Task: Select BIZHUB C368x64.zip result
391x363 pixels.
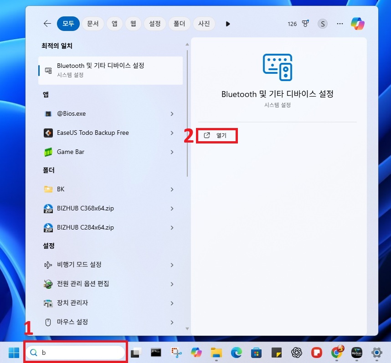Action: tap(110, 208)
